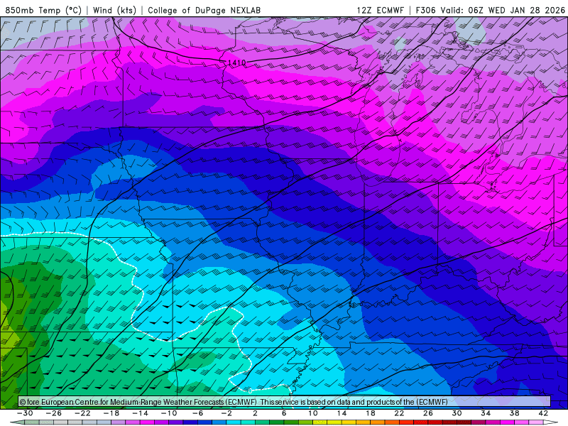Click the "−6" colorbar scale label
This screenshot has width=568, height=426.
point(198,413)
